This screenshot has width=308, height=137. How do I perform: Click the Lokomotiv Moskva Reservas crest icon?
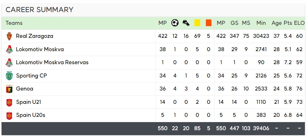pos(9,63)
